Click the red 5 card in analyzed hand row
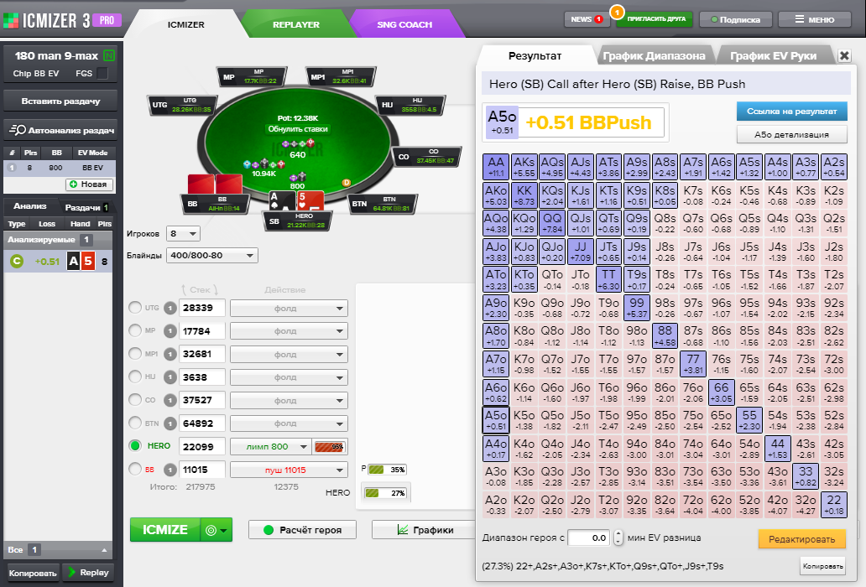 point(88,261)
